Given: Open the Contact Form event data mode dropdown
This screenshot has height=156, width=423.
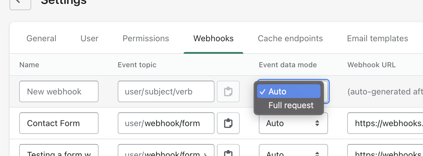Looking at the screenshot, I should tap(293, 123).
